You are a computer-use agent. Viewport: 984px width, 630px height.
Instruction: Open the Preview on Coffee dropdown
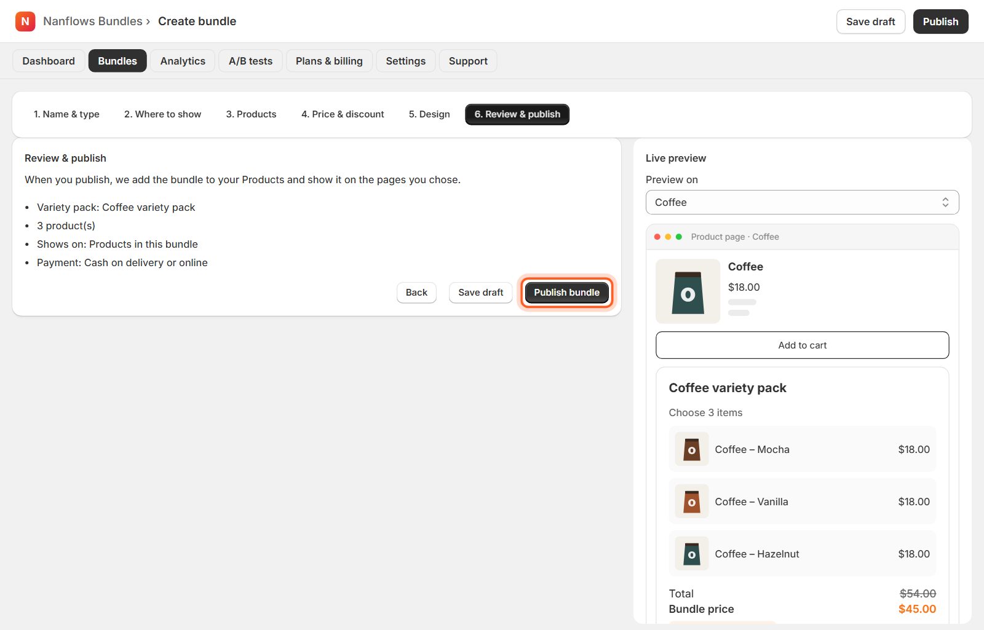[x=802, y=202]
